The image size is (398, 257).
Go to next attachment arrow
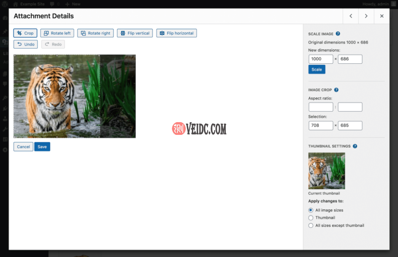tap(366, 16)
